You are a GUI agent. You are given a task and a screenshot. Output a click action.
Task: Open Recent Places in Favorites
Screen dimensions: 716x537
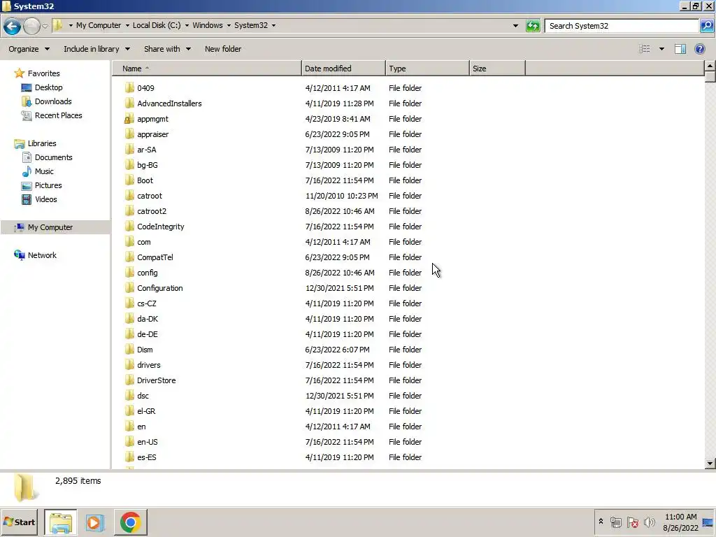coord(59,115)
